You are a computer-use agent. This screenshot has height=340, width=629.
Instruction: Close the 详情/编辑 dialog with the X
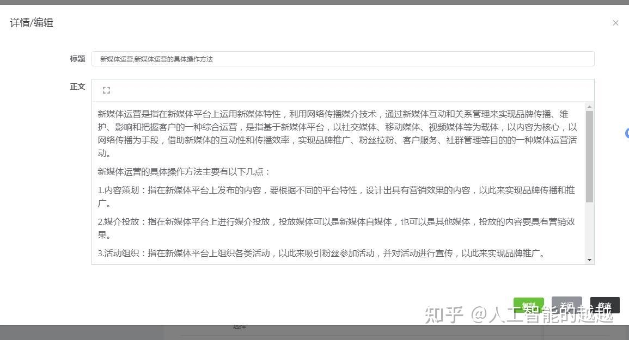coord(615,23)
